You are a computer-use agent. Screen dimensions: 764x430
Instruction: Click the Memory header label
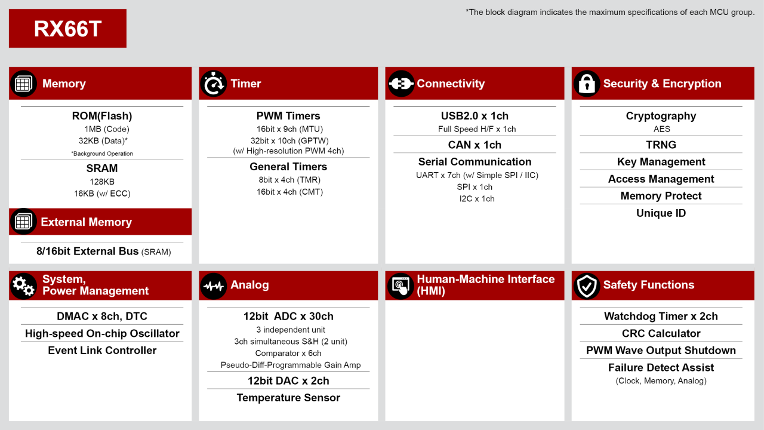point(64,84)
